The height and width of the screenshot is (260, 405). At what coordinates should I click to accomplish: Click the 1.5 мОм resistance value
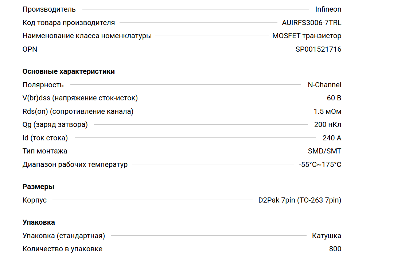[x=327, y=112]
